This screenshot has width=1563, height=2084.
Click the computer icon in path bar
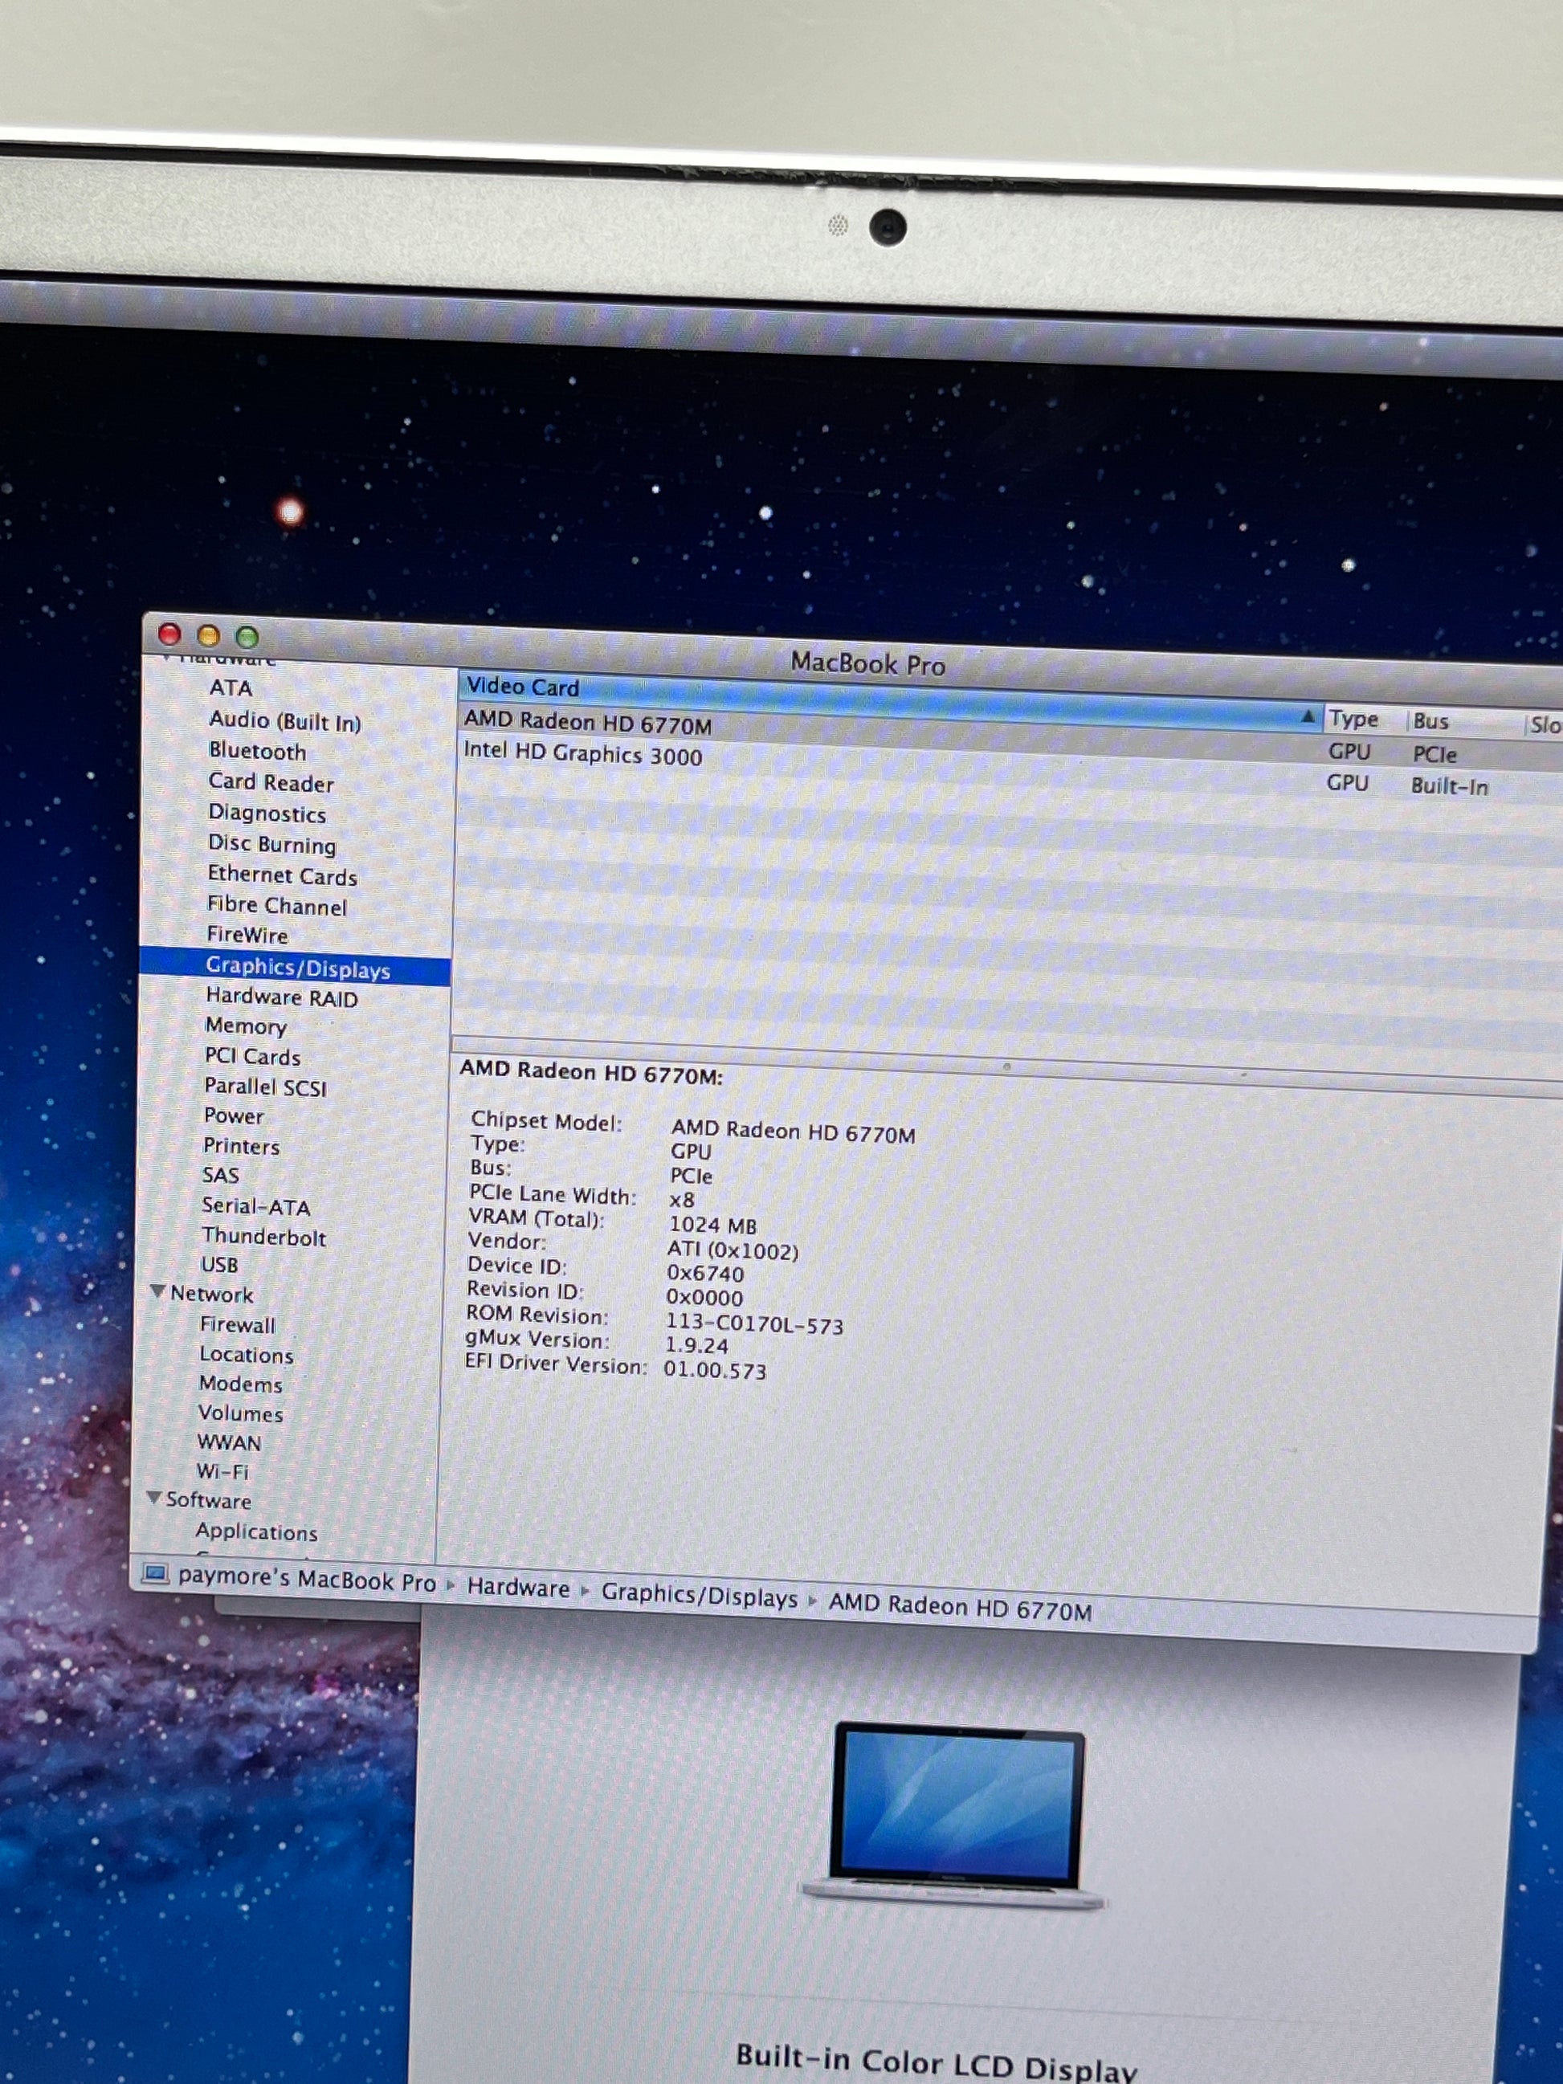(x=156, y=1572)
